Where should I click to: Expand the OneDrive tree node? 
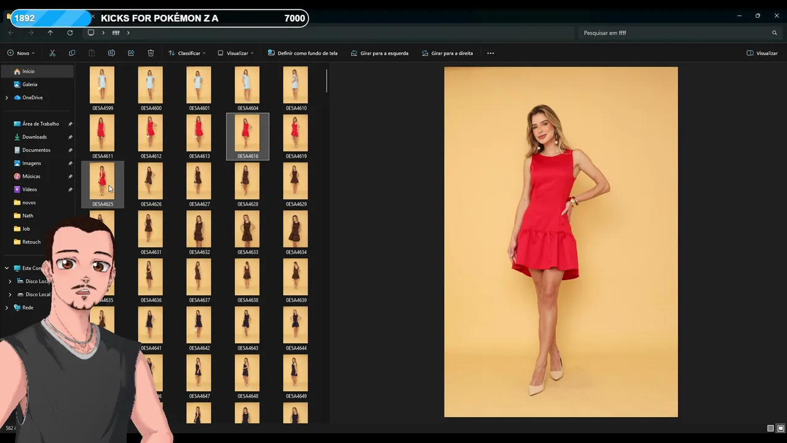tap(7, 98)
